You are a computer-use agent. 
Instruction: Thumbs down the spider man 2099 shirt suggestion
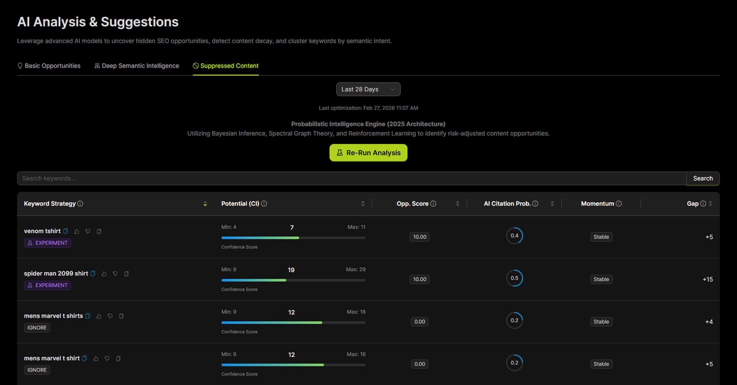pos(115,274)
